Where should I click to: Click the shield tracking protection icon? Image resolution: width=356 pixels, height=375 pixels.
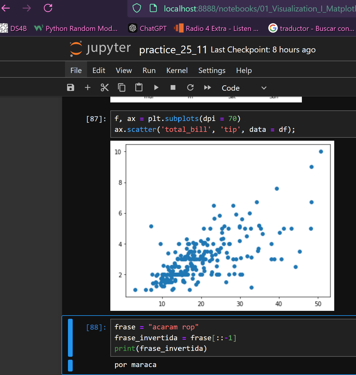pyautogui.click(x=137, y=8)
